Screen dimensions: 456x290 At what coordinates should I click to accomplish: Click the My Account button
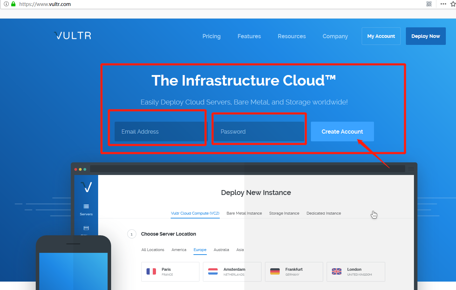381,36
